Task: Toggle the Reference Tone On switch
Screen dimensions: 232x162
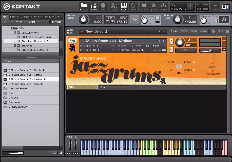Action: coord(215,21)
